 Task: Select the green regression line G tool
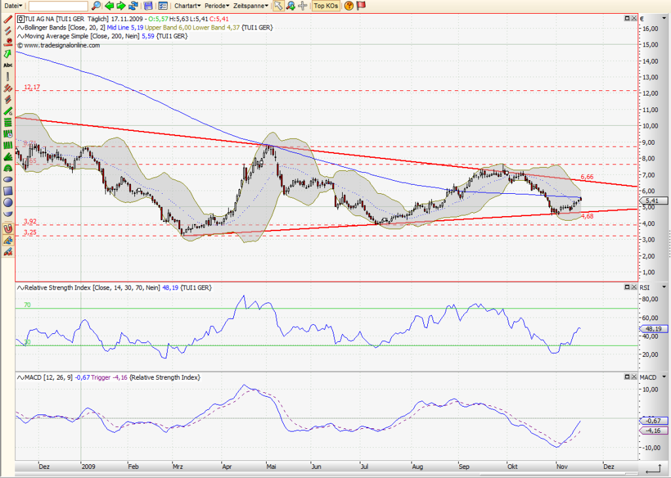click(8, 111)
